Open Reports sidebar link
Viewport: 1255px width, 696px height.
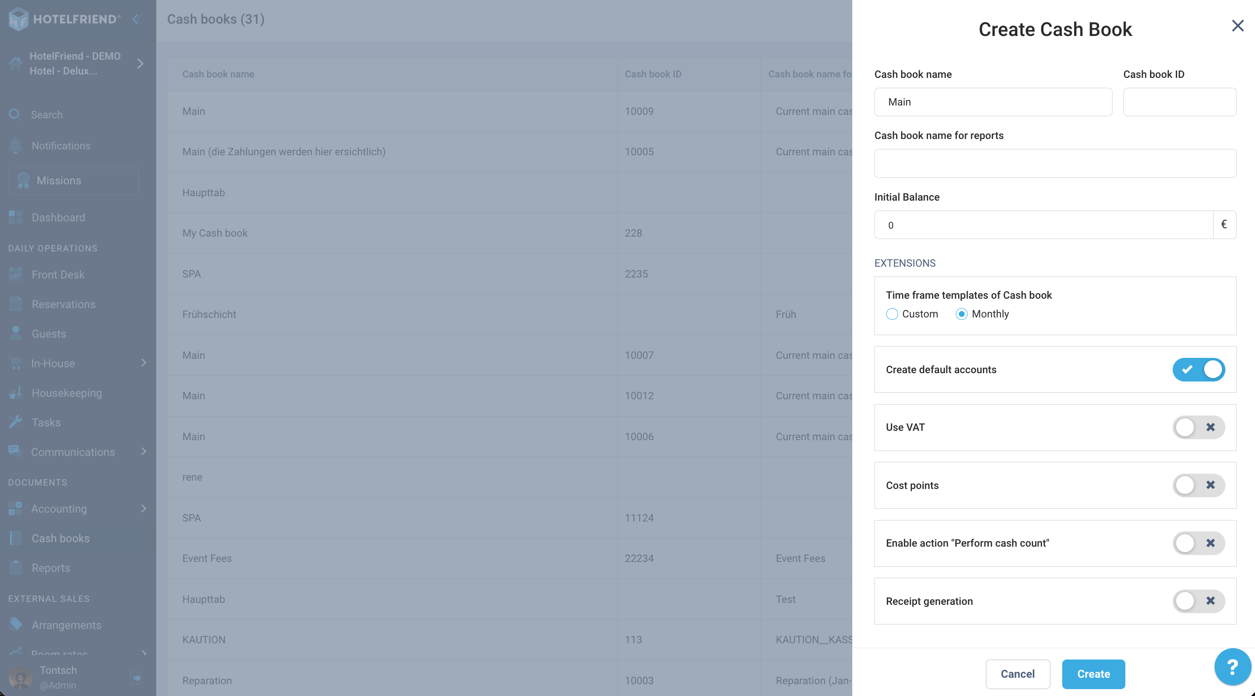(51, 568)
